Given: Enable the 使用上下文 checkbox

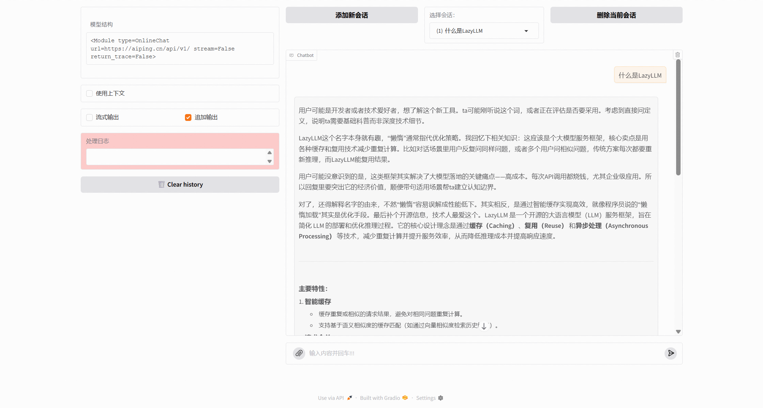Looking at the screenshot, I should (89, 93).
